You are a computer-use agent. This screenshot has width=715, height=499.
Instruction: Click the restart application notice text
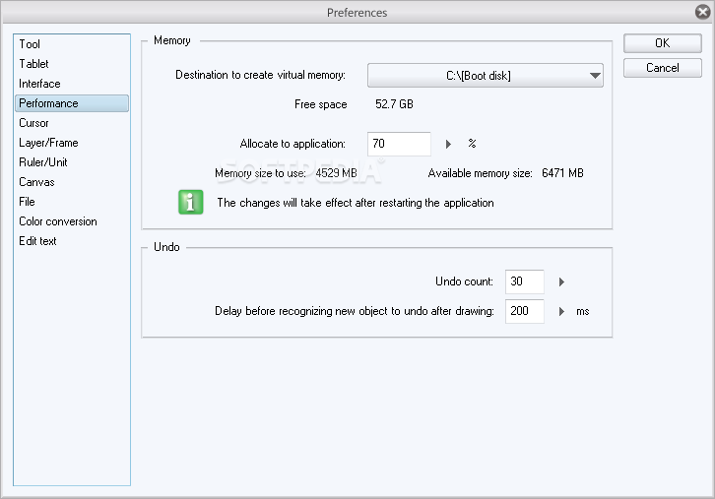tap(356, 203)
